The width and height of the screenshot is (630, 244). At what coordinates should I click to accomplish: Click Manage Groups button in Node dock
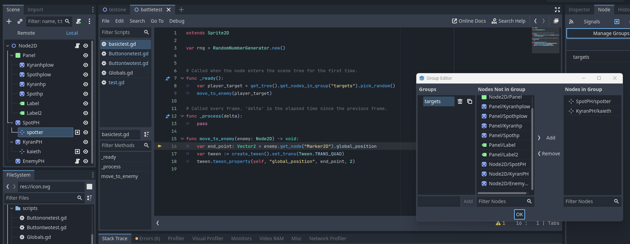pos(598,33)
